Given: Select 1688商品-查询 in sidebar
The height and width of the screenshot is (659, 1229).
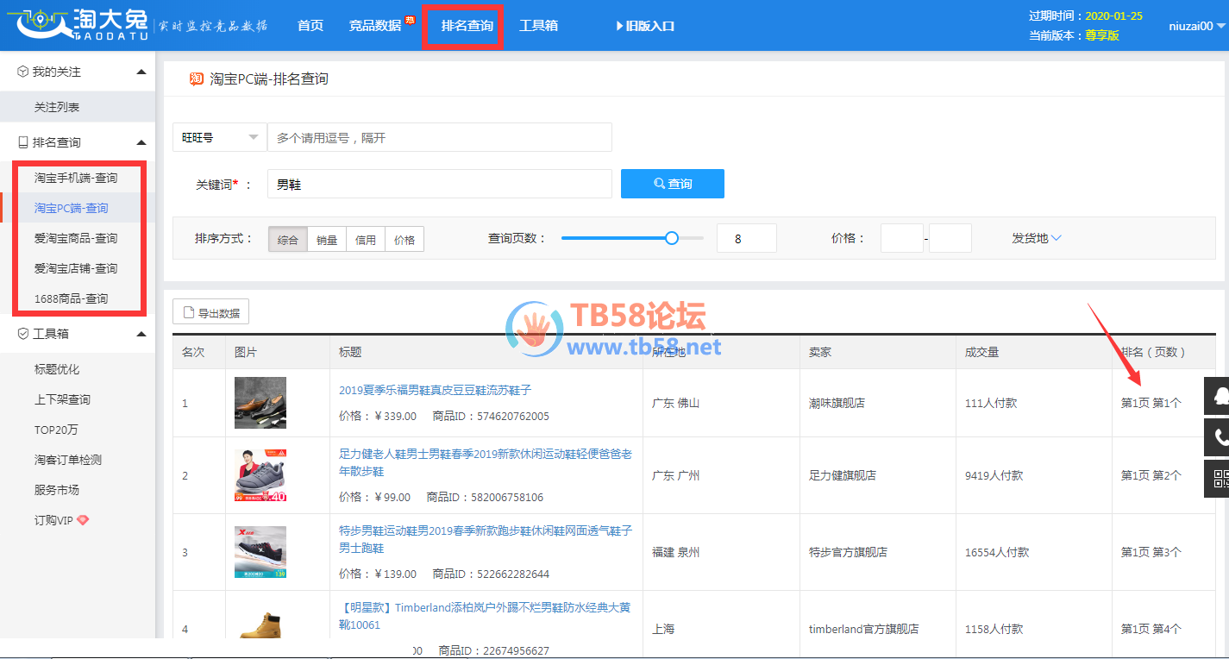Looking at the screenshot, I should click(72, 298).
